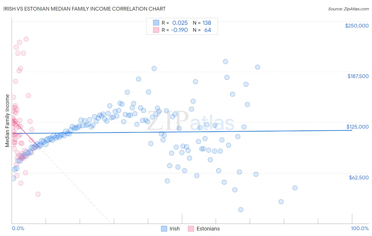Click the N = 64 value in legend

[202, 30]
